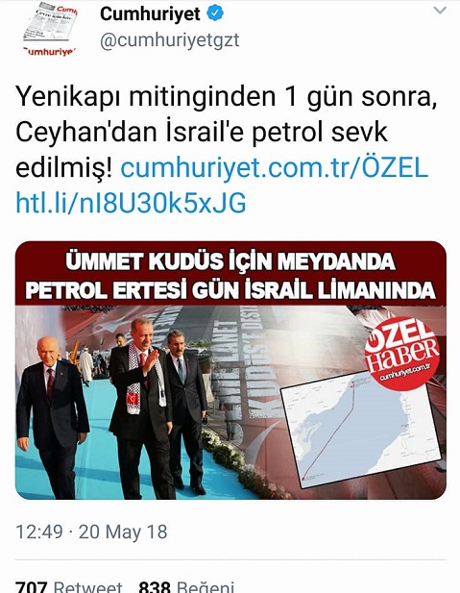Open the tweet options chevron menu
Viewport: 460px width, 593px height.
tap(440, 11)
